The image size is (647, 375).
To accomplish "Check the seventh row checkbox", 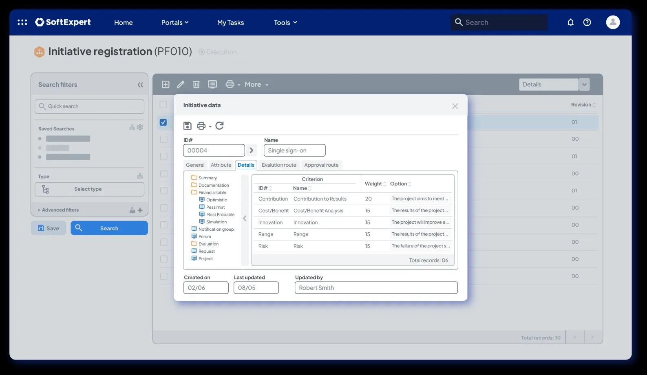I will [x=163, y=225].
